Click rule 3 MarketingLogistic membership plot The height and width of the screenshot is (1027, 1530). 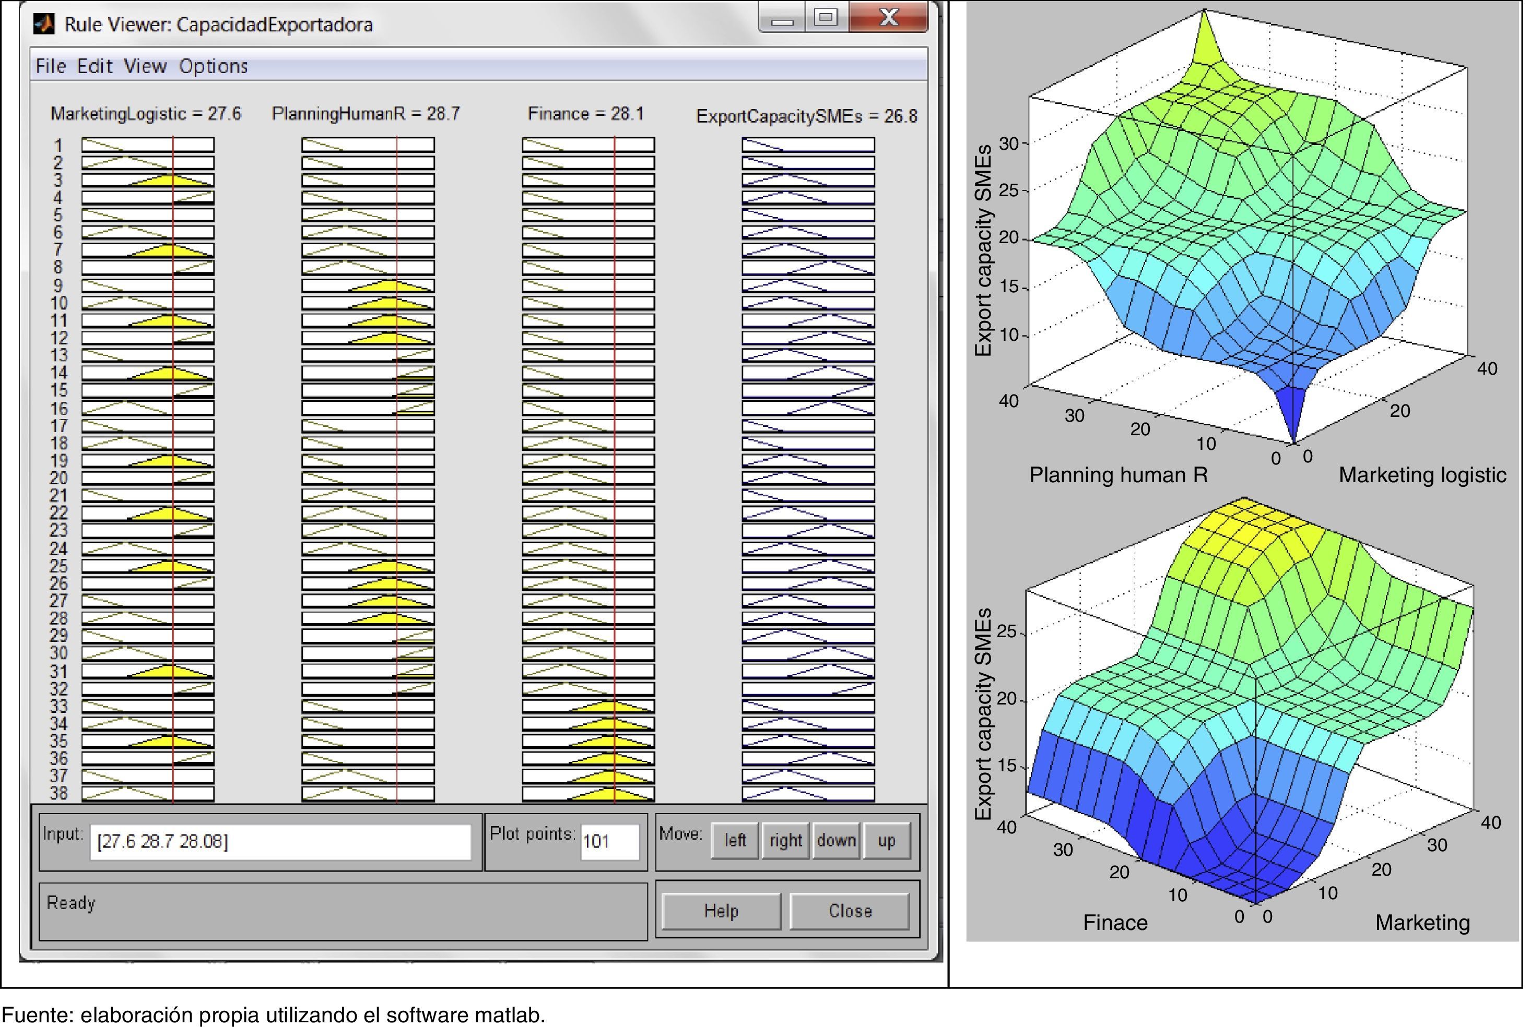point(148,180)
